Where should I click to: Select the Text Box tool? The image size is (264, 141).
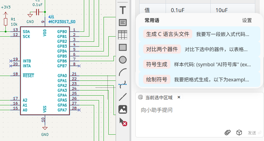pyautogui.click(x=123, y=22)
